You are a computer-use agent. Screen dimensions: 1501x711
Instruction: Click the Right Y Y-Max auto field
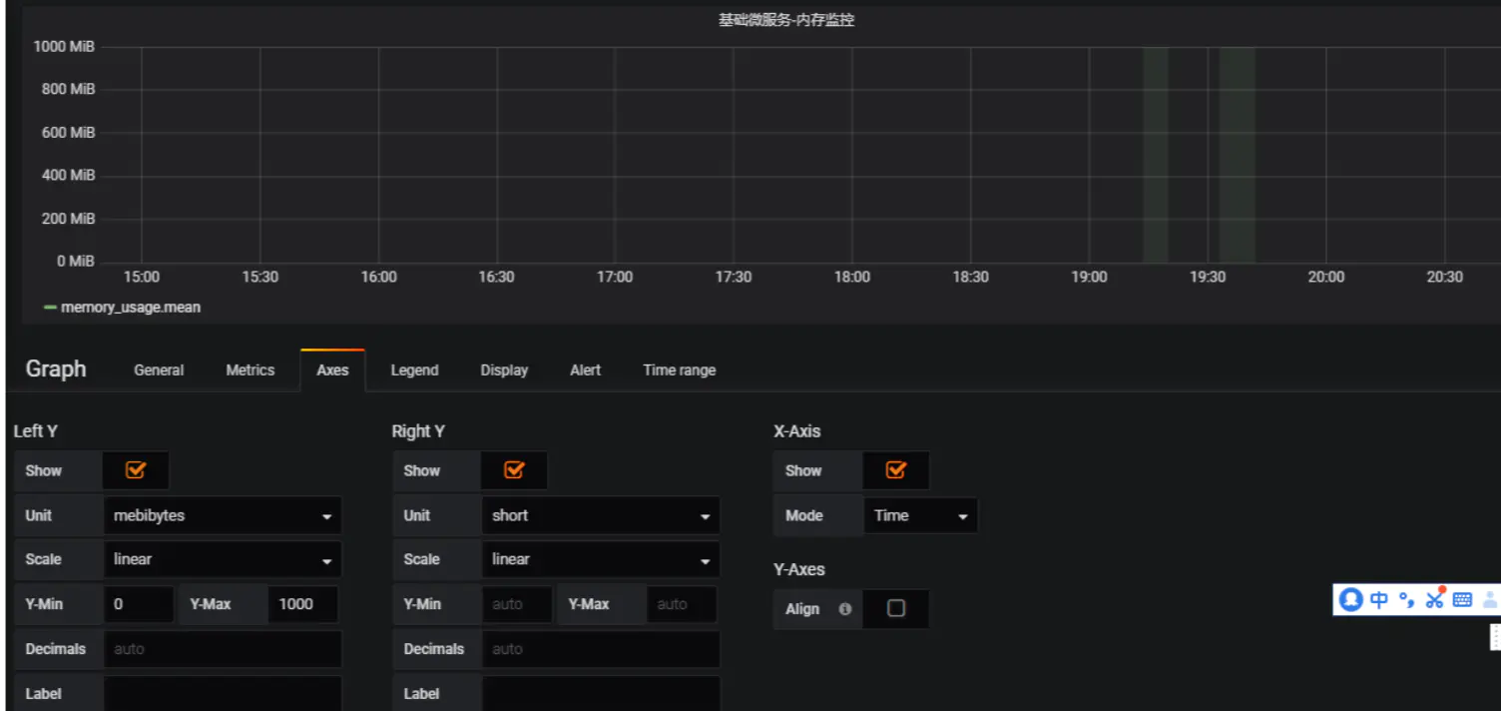(x=682, y=604)
